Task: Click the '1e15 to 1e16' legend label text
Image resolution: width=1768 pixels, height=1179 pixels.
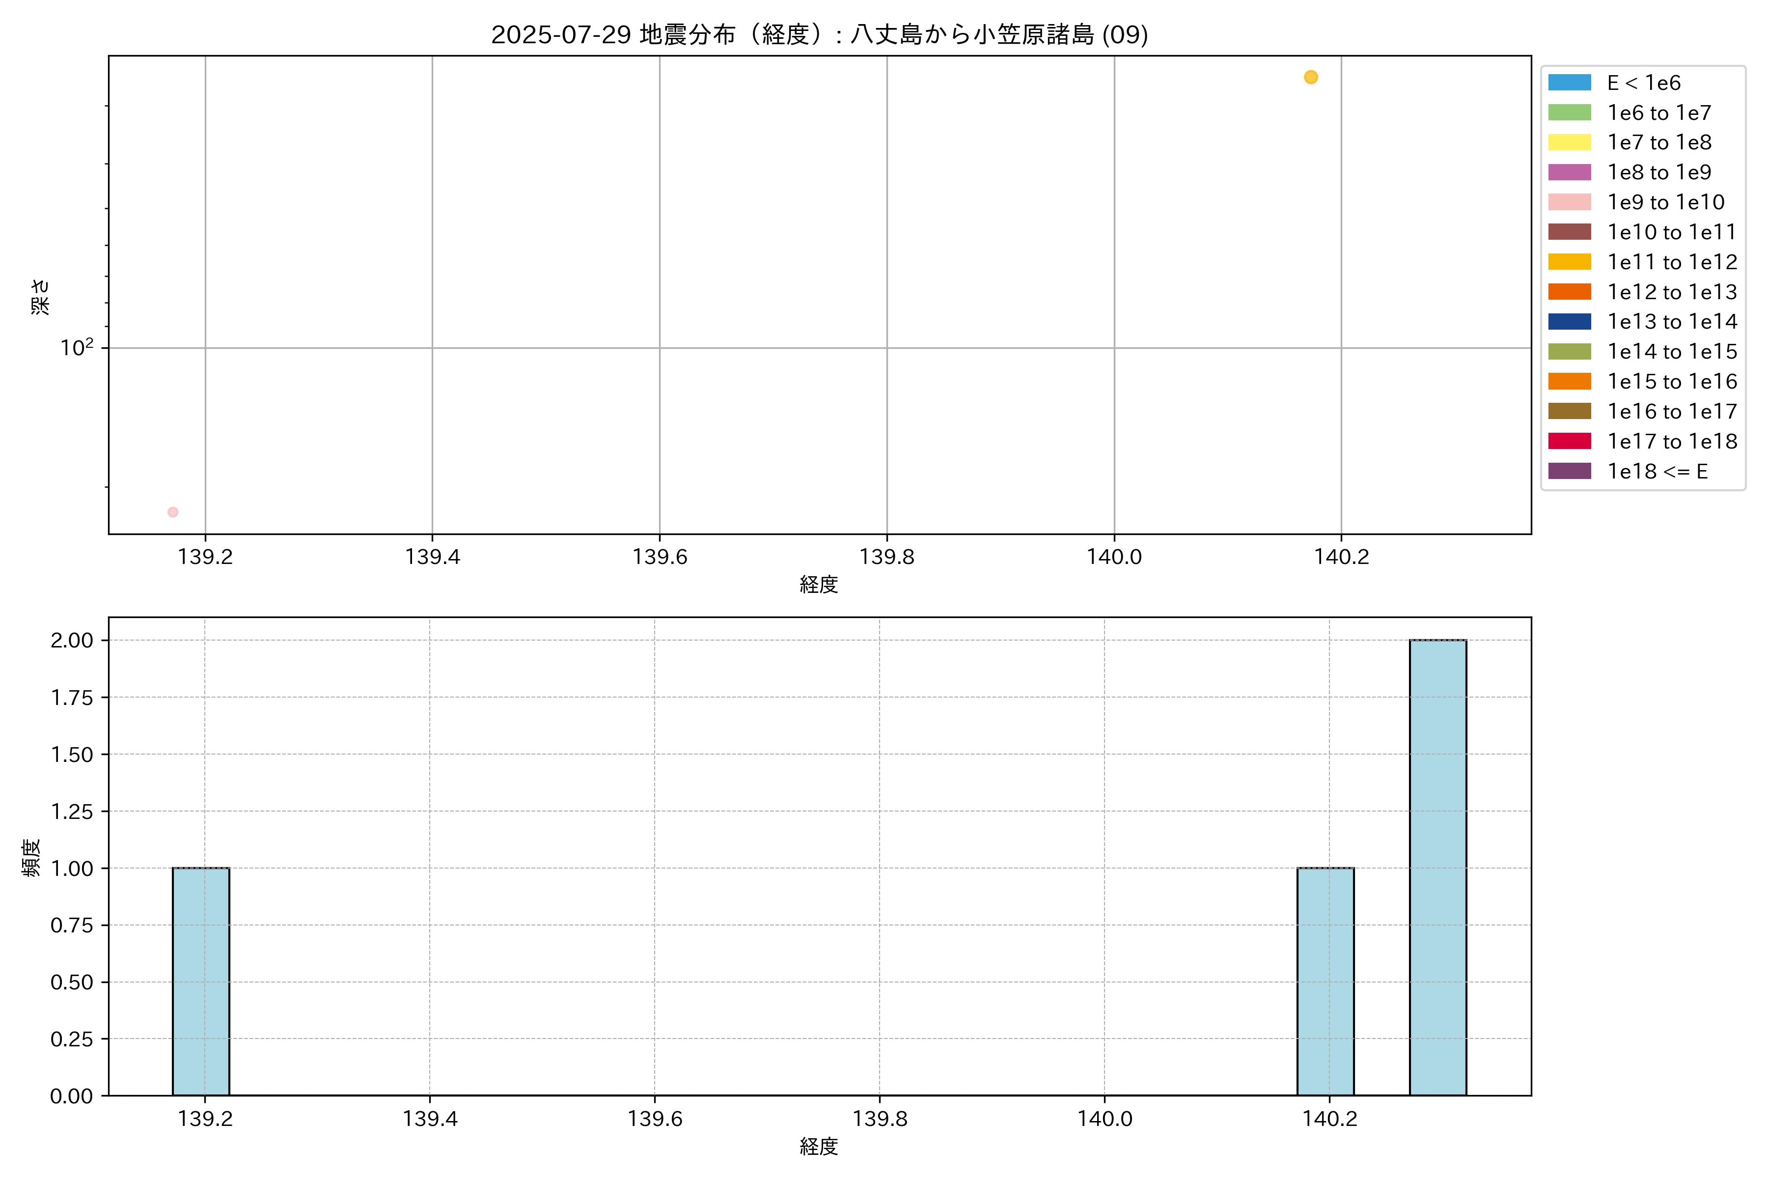Action: click(1672, 381)
